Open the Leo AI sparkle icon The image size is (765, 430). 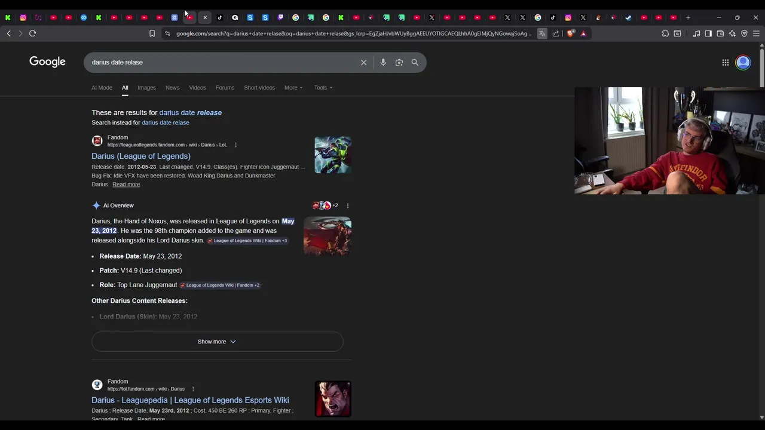[x=732, y=33]
